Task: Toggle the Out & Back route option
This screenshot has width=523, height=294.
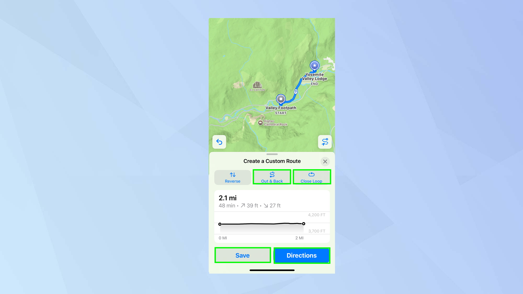Action: click(272, 177)
